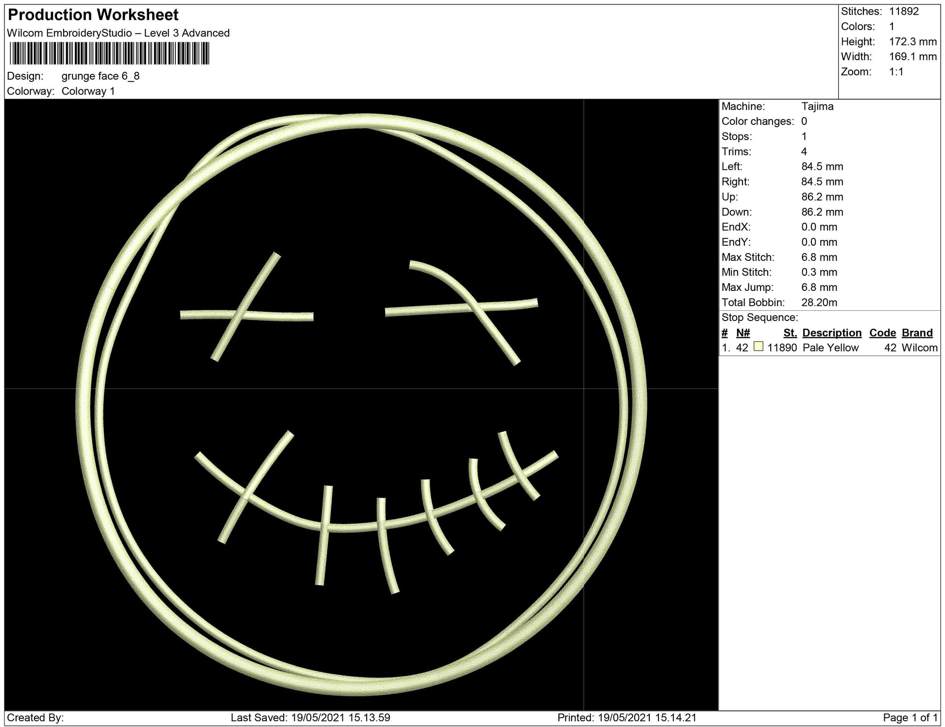Click the N# column header
945x727 pixels.
click(x=742, y=333)
